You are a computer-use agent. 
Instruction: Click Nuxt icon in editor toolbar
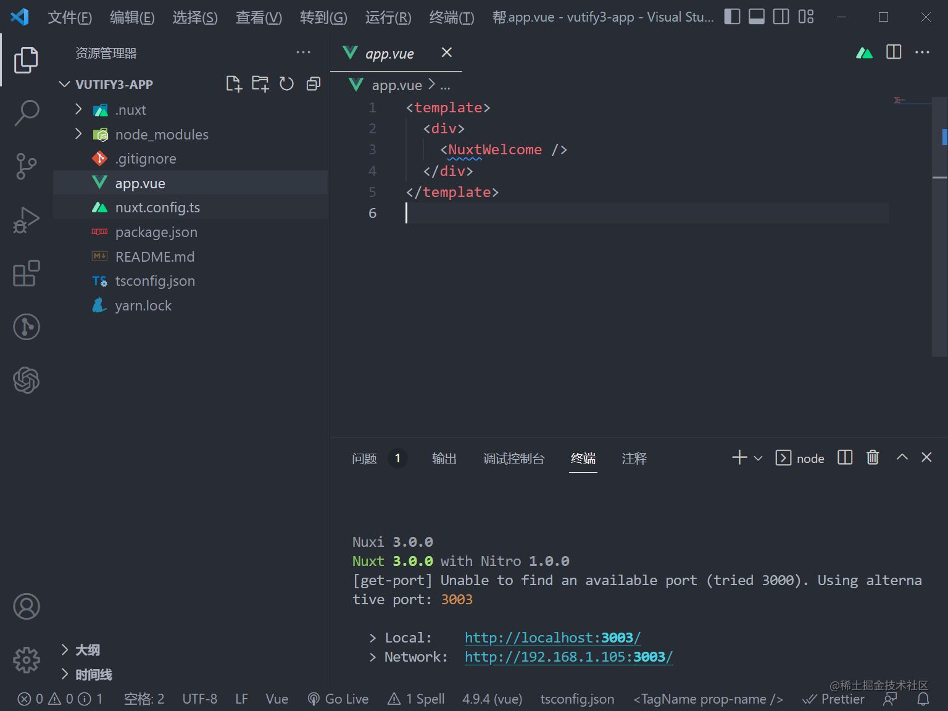coord(865,52)
